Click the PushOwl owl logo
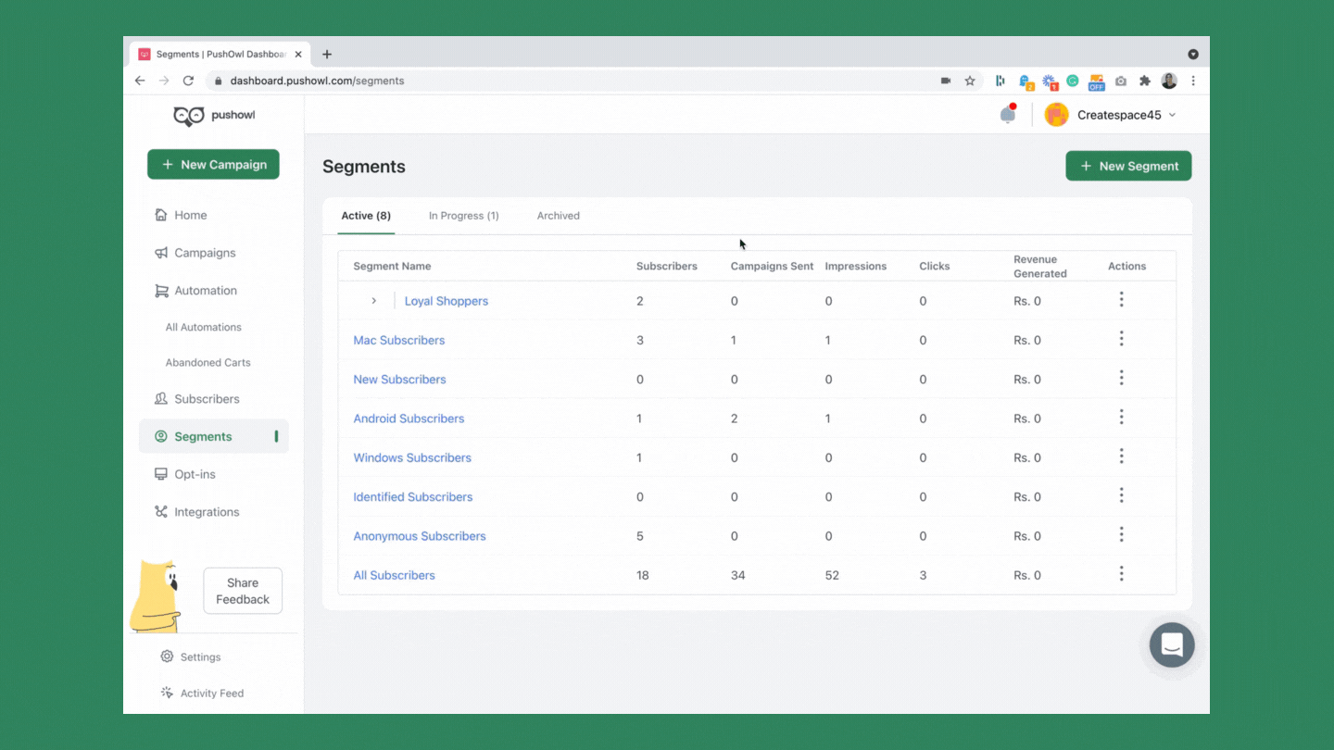Screen dimensions: 1334x750 [x=188, y=115]
